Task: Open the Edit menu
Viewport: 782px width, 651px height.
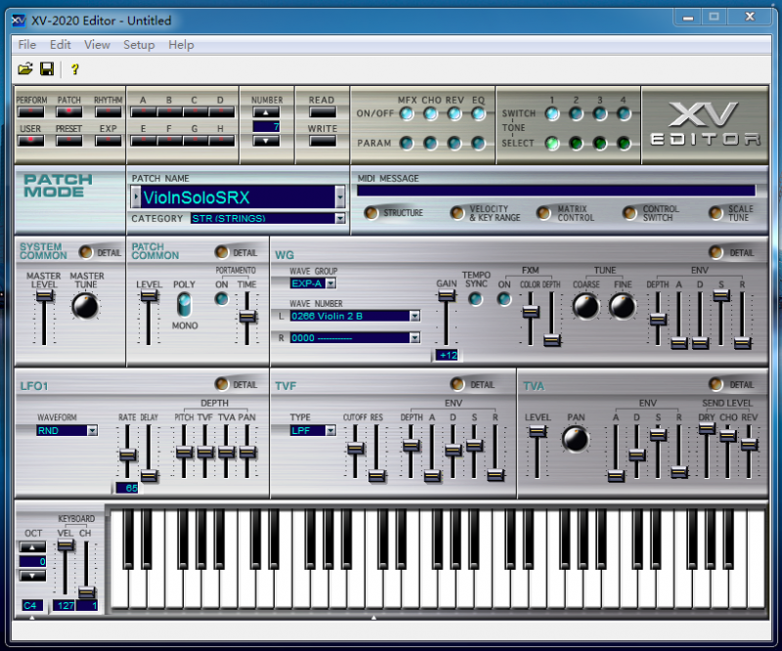Action: [61, 44]
